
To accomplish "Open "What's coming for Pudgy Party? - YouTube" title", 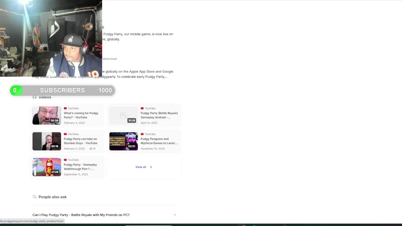I will 81,115.
